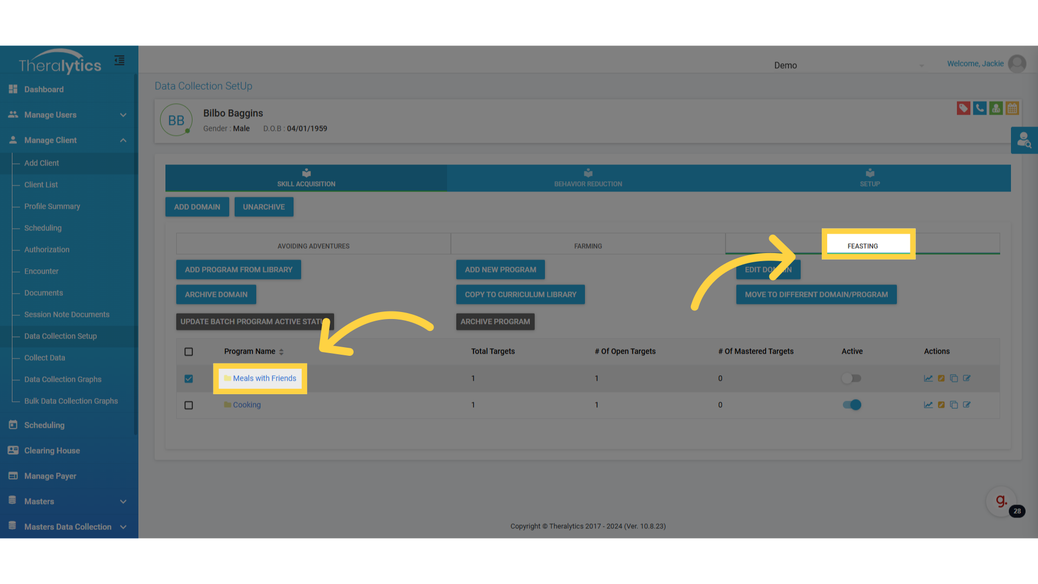Image resolution: width=1038 pixels, height=584 pixels.
Task: Click the copy icon in Cooking row
Action: 954,405
